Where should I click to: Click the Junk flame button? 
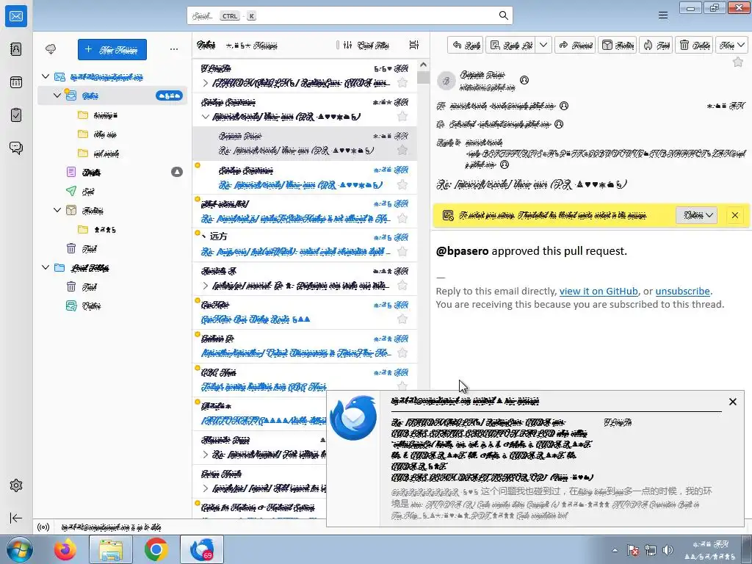[x=656, y=45]
